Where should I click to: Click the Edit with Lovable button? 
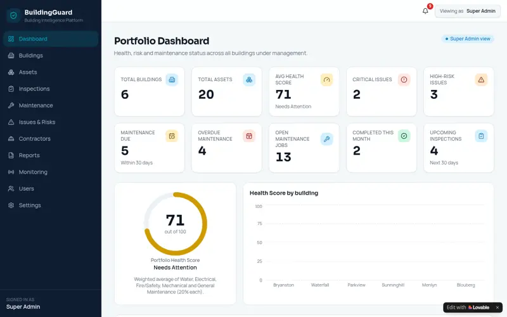tap(468, 307)
